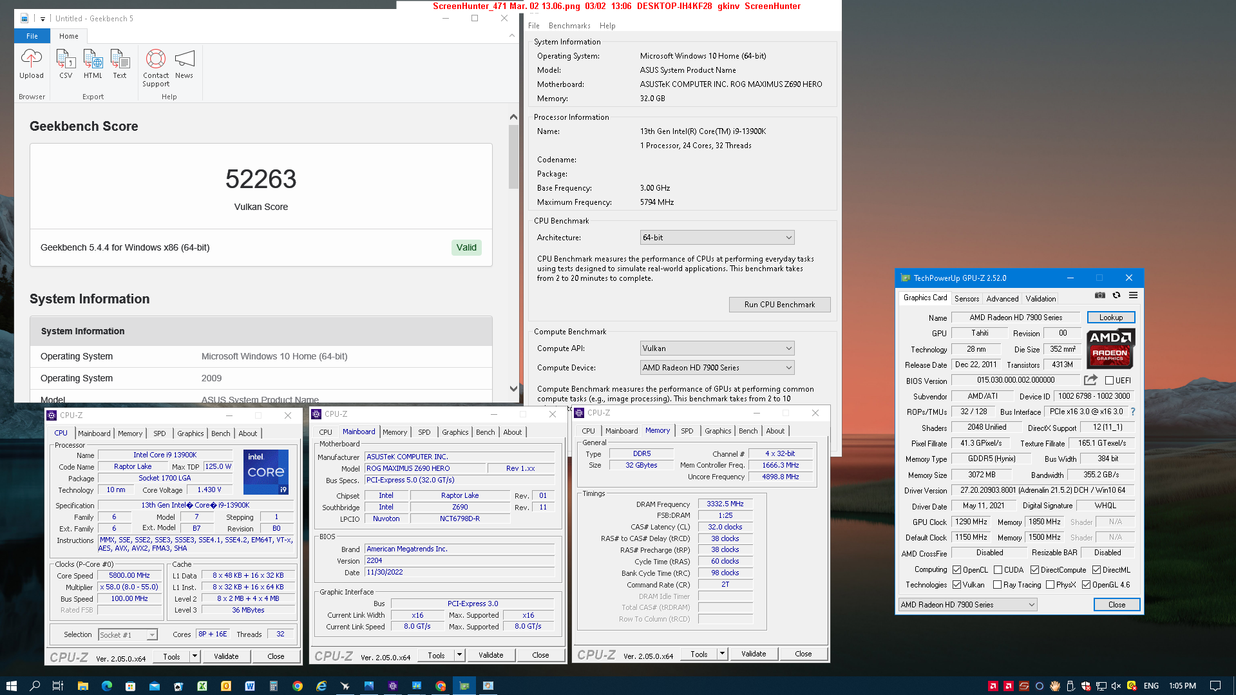This screenshot has height=695, width=1236.
Task: Click the BIOS export share icon in GPU-Z
Action: [1090, 380]
